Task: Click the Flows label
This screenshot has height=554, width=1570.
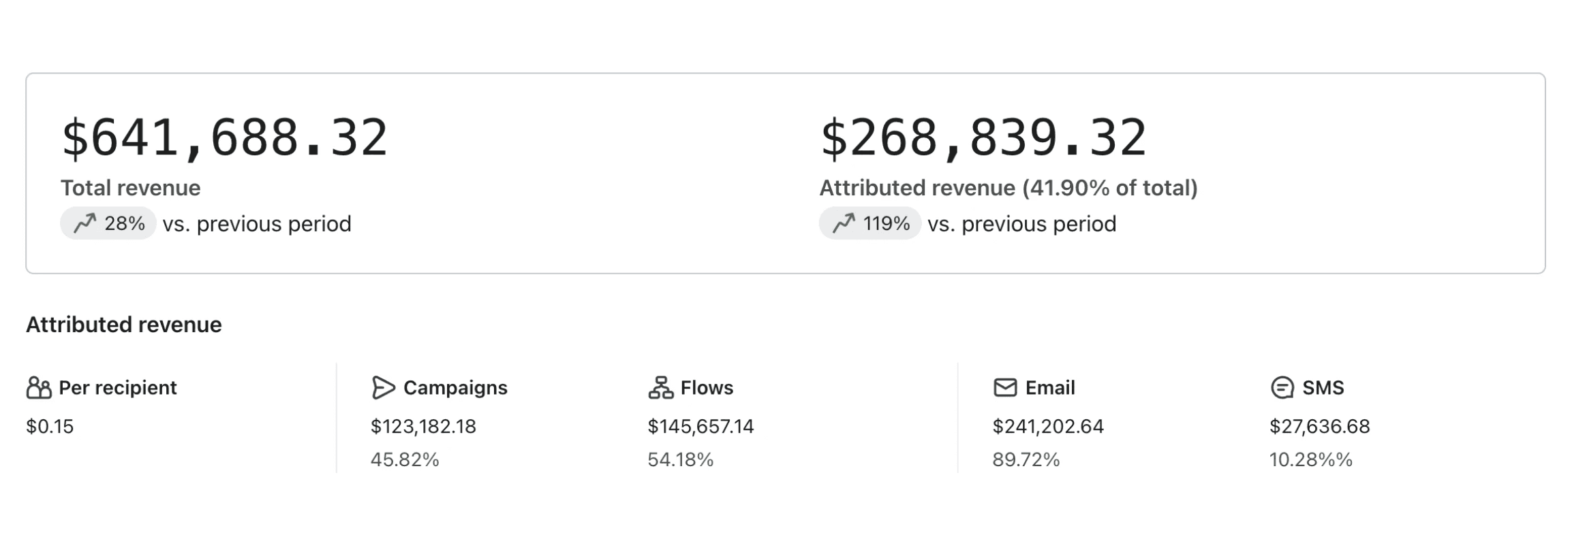Action: click(707, 388)
